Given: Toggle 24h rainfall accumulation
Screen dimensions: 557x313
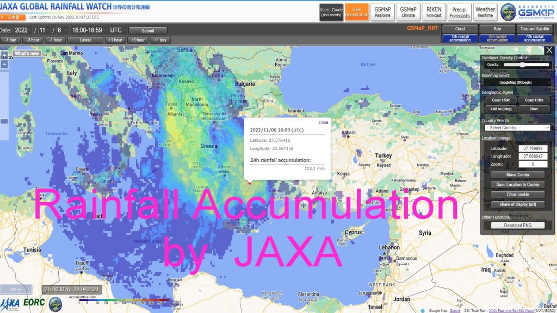Looking at the screenshot, I should tap(497, 39).
